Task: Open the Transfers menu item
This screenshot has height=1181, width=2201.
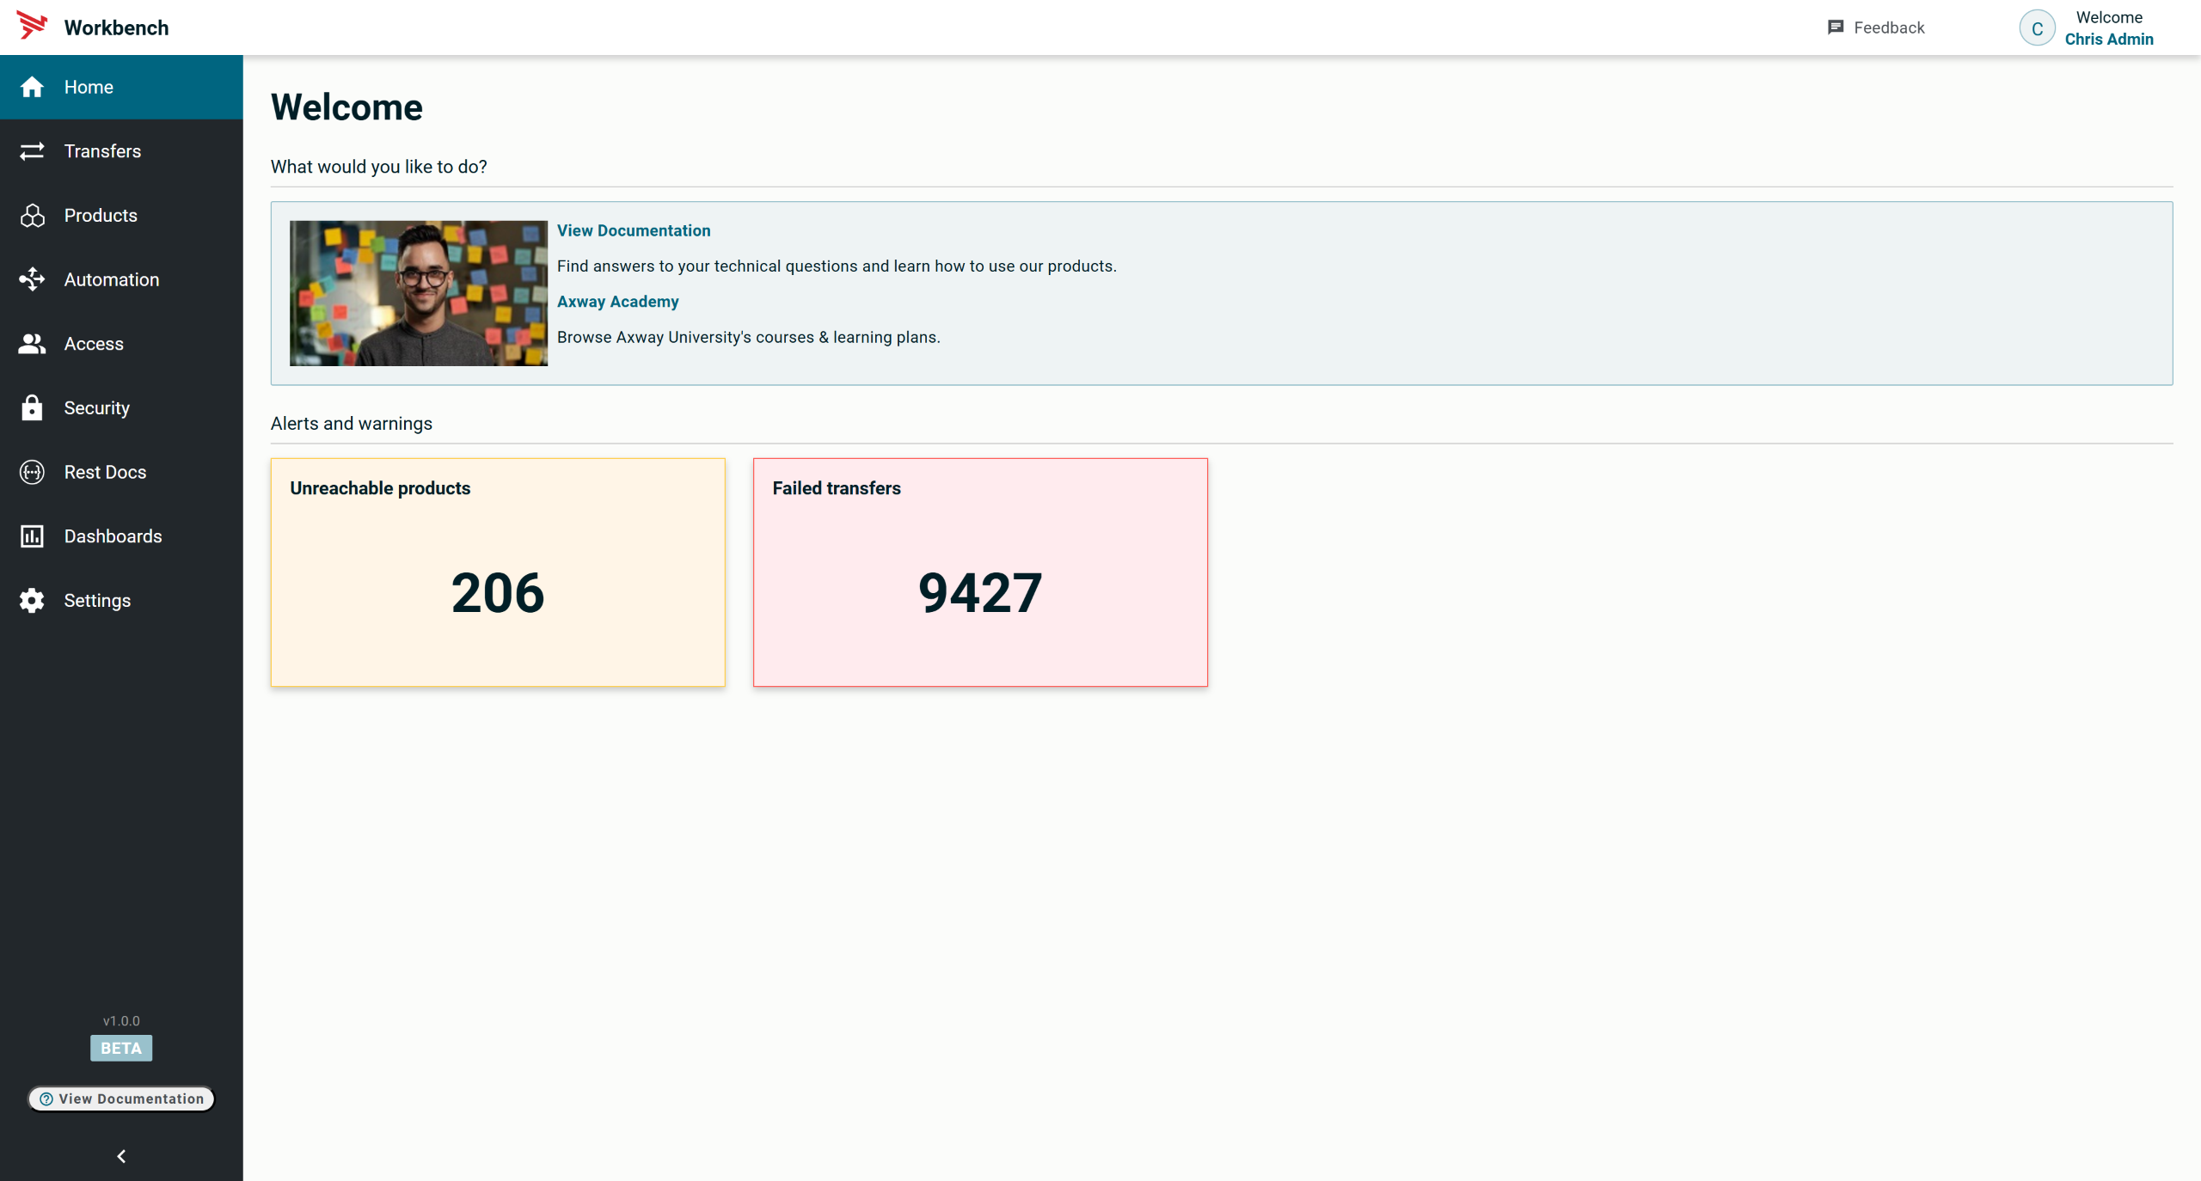Action: pyautogui.click(x=102, y=151)
